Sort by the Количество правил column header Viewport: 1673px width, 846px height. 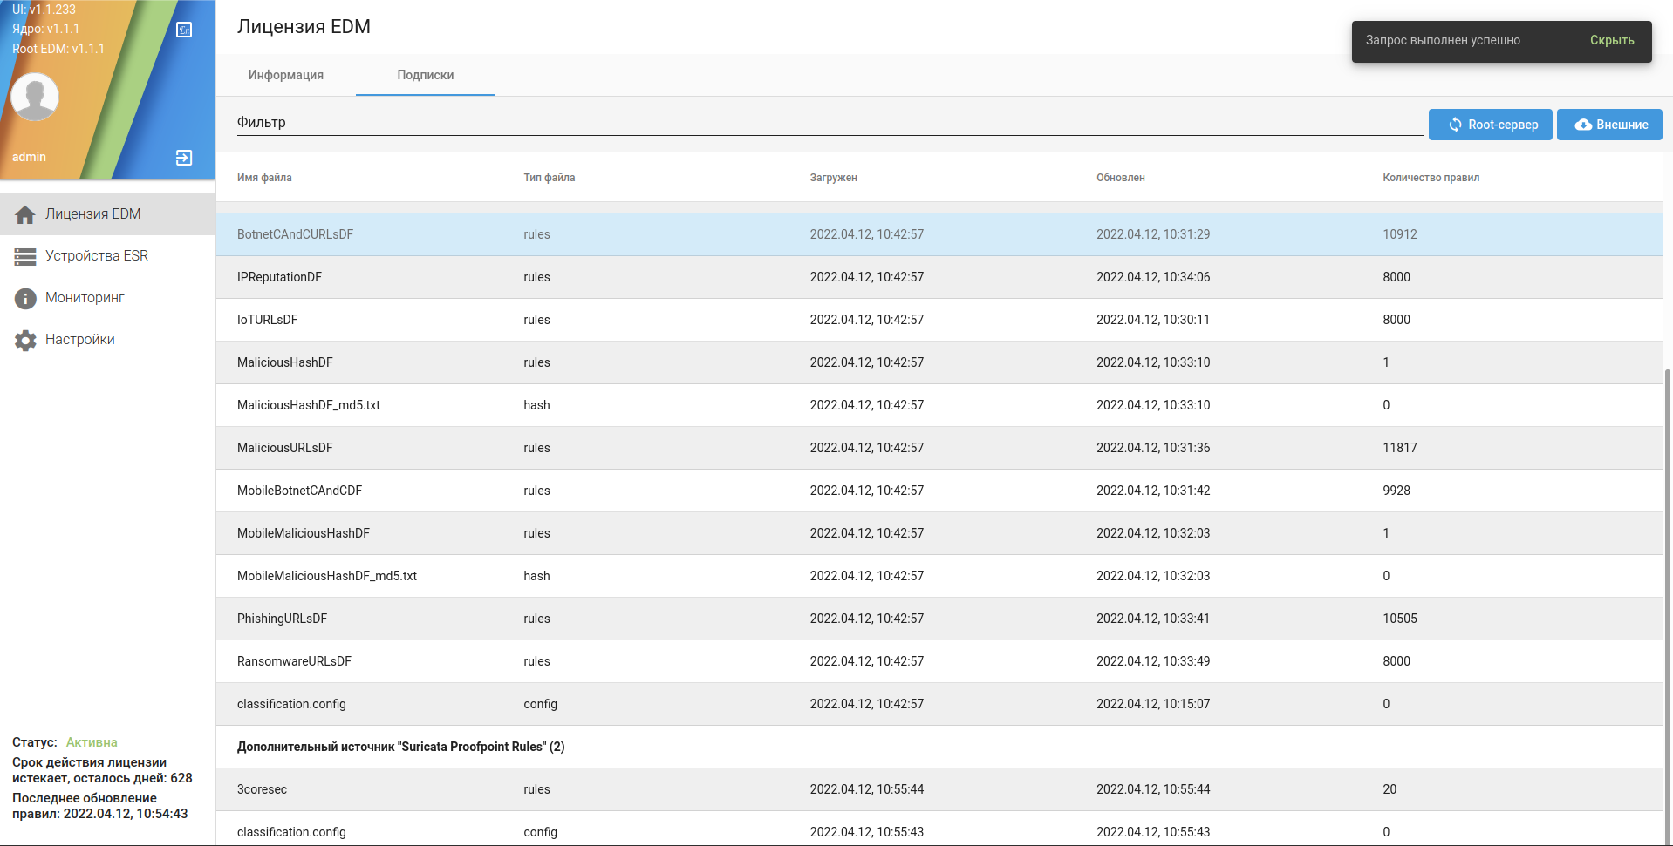[x=1431, y=178]
